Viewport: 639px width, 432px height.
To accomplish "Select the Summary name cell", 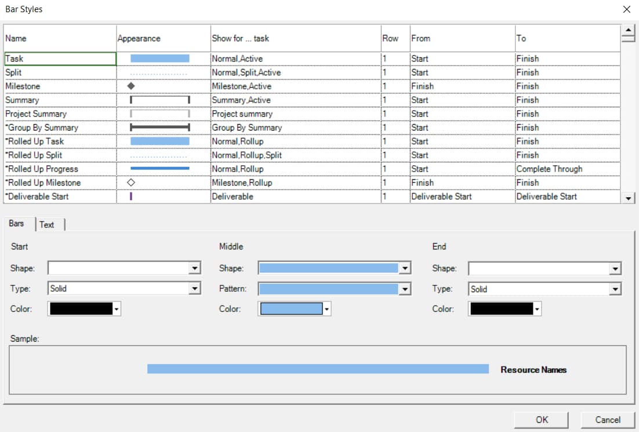I will click(60, 100).
